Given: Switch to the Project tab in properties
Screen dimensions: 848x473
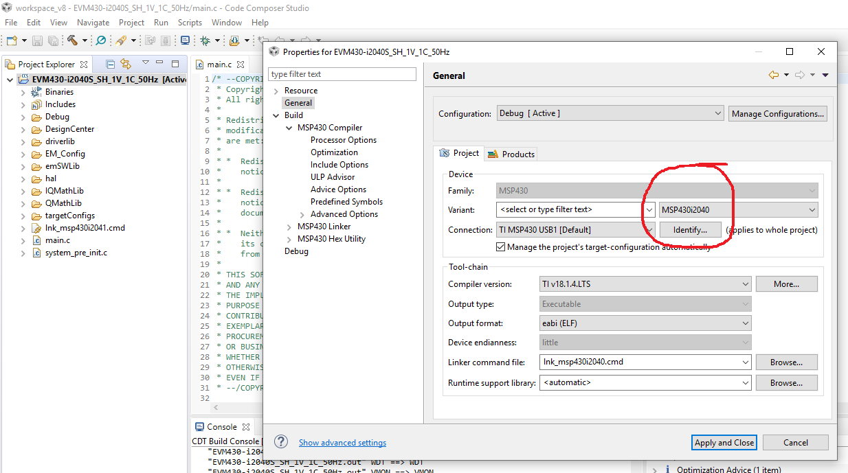Looking at the screenshot, I should pyautogui.click(x=460, y=153).
